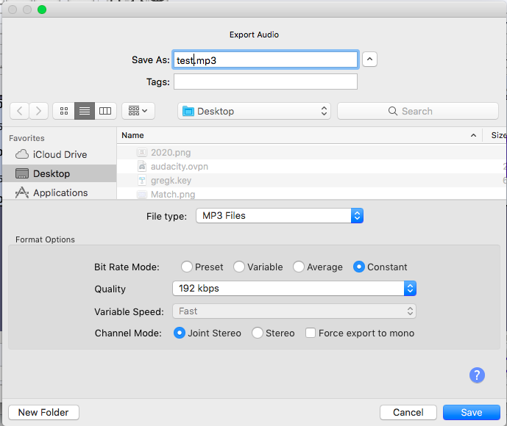Select the file audacity.ovpn
Screen dimensions: 507x426
tap(312, 167)
